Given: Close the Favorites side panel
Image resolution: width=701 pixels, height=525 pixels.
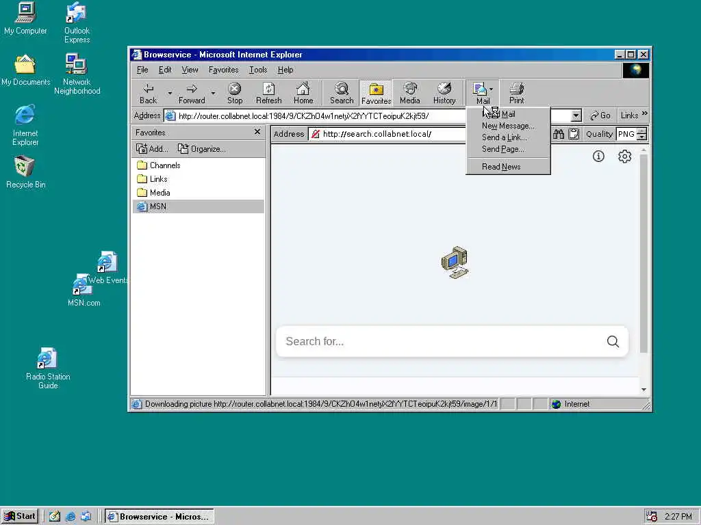Looking at the screenshot, I should click(257, 132).
